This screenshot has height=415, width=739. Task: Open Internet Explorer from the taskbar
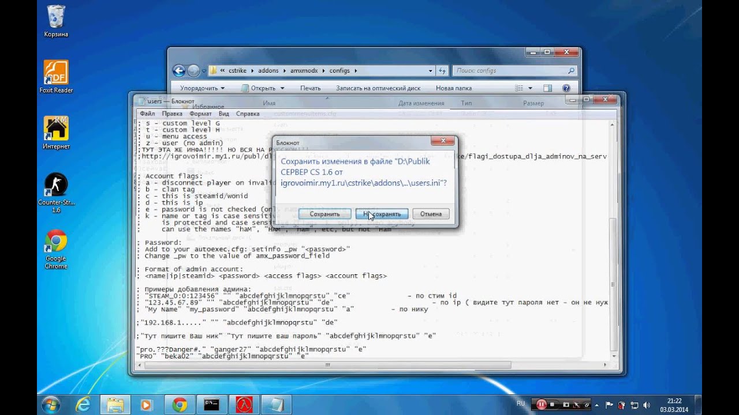pyautogui.click(x=83, y=405)
